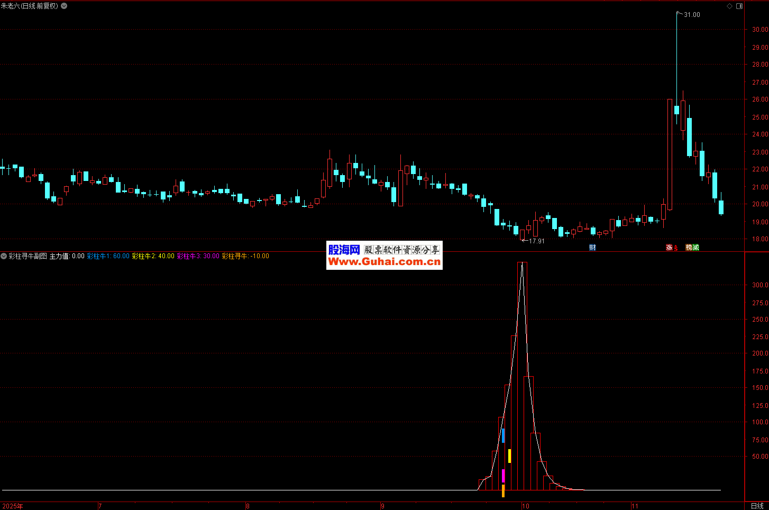
Task: Click the red 张 marker icon
Action: (x=669, y=248)
